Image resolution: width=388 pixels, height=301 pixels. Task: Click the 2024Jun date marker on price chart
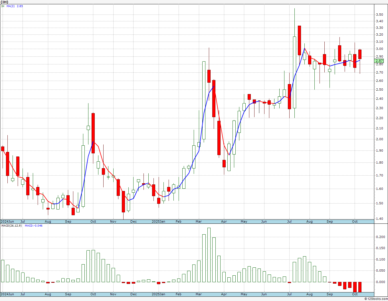click(7, 221)
